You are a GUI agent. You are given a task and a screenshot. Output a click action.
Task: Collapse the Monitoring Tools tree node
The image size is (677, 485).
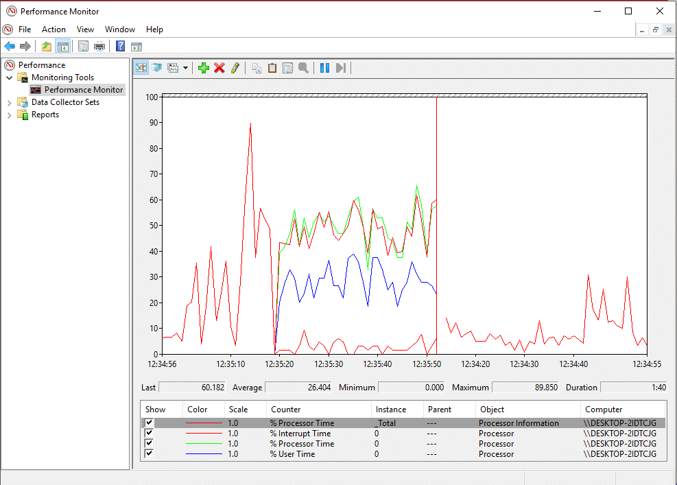10,78
